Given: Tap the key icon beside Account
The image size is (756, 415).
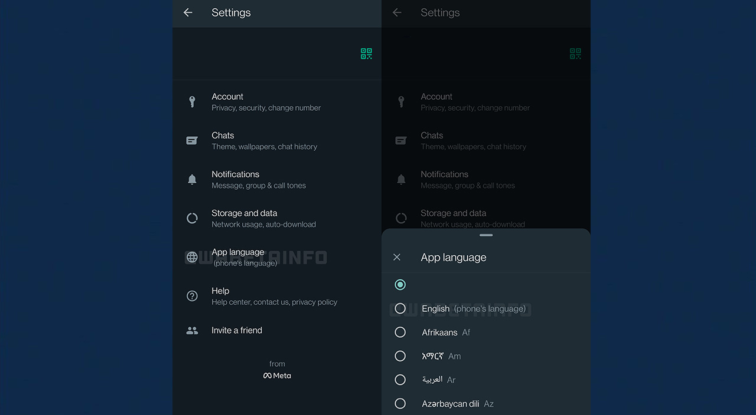Looking at the screenshot, I should [x=192, y=102].
